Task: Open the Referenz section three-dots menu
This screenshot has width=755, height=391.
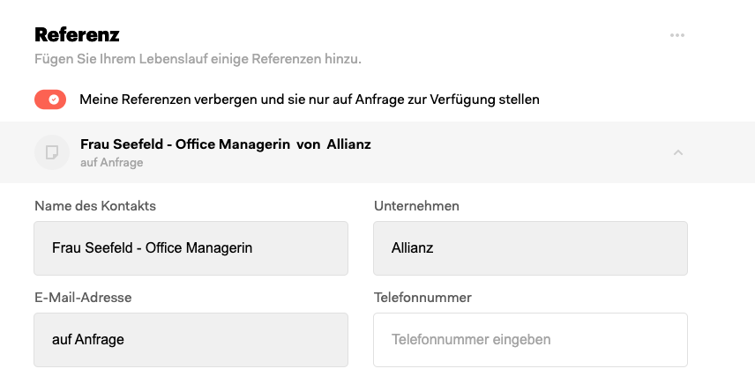Action: pyautogui.click(x=677, y=35)
